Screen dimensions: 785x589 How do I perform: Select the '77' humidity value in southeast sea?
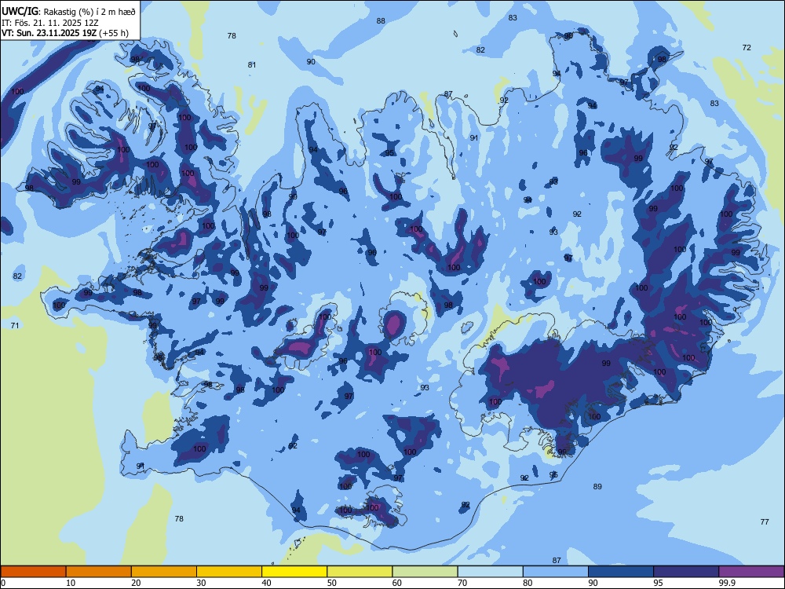click(765, 522)
